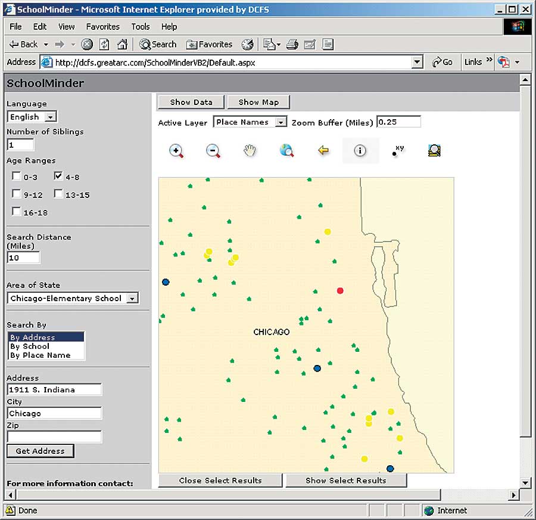Select the zoom in map tool

point(176,151)
